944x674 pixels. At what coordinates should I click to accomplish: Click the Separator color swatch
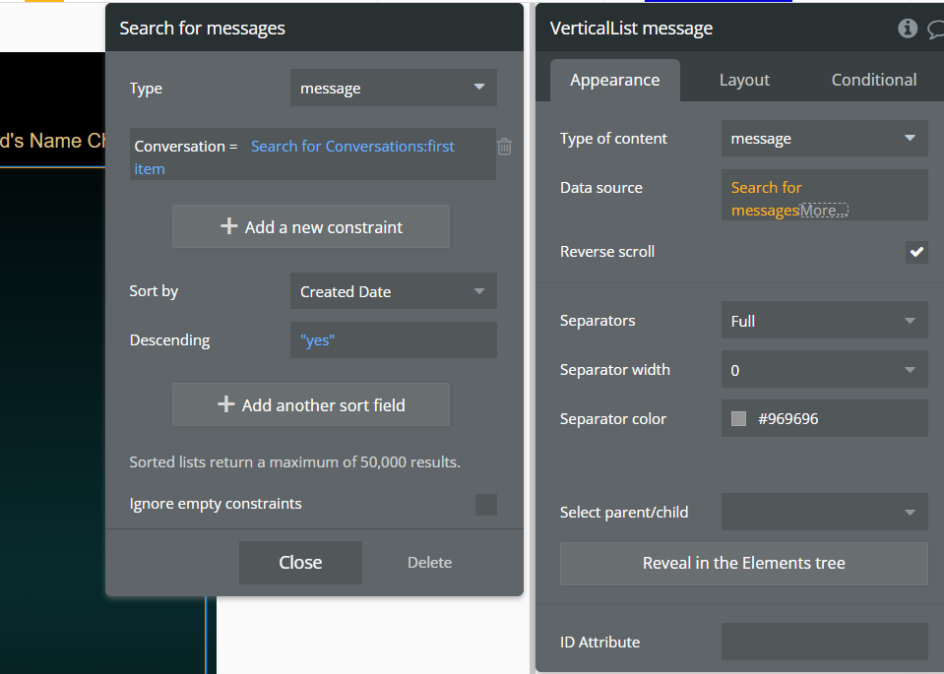coord(738,419)
